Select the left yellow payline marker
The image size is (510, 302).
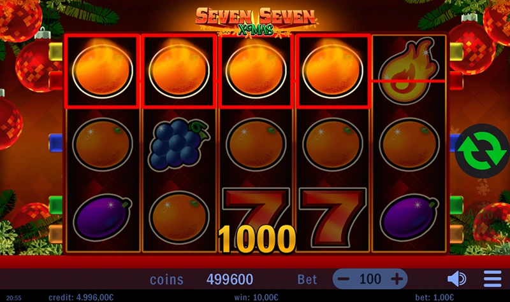[55, 51]
